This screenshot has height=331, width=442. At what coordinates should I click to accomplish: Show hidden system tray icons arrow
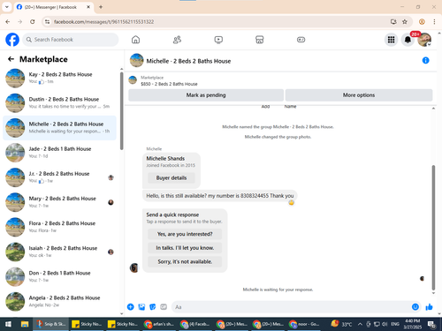(360, 324)
